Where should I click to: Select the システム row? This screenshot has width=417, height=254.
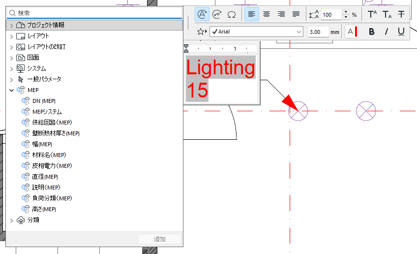tap(94, 68)
